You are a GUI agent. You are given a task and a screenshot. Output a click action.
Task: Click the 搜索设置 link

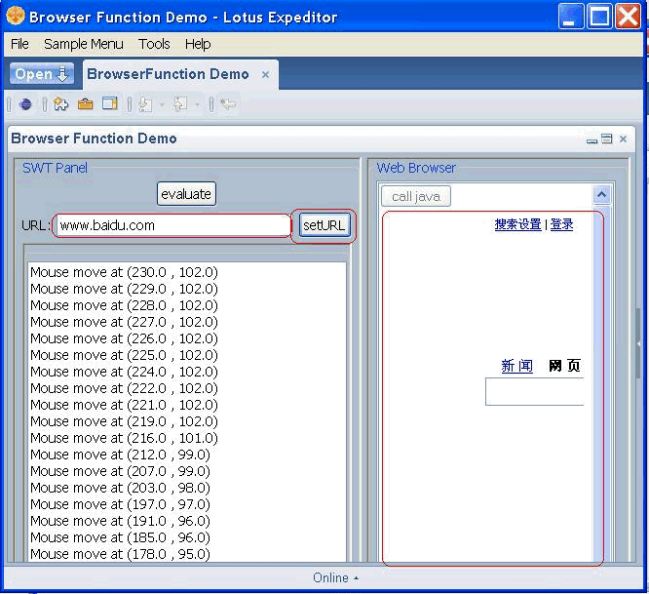(517, 224)
